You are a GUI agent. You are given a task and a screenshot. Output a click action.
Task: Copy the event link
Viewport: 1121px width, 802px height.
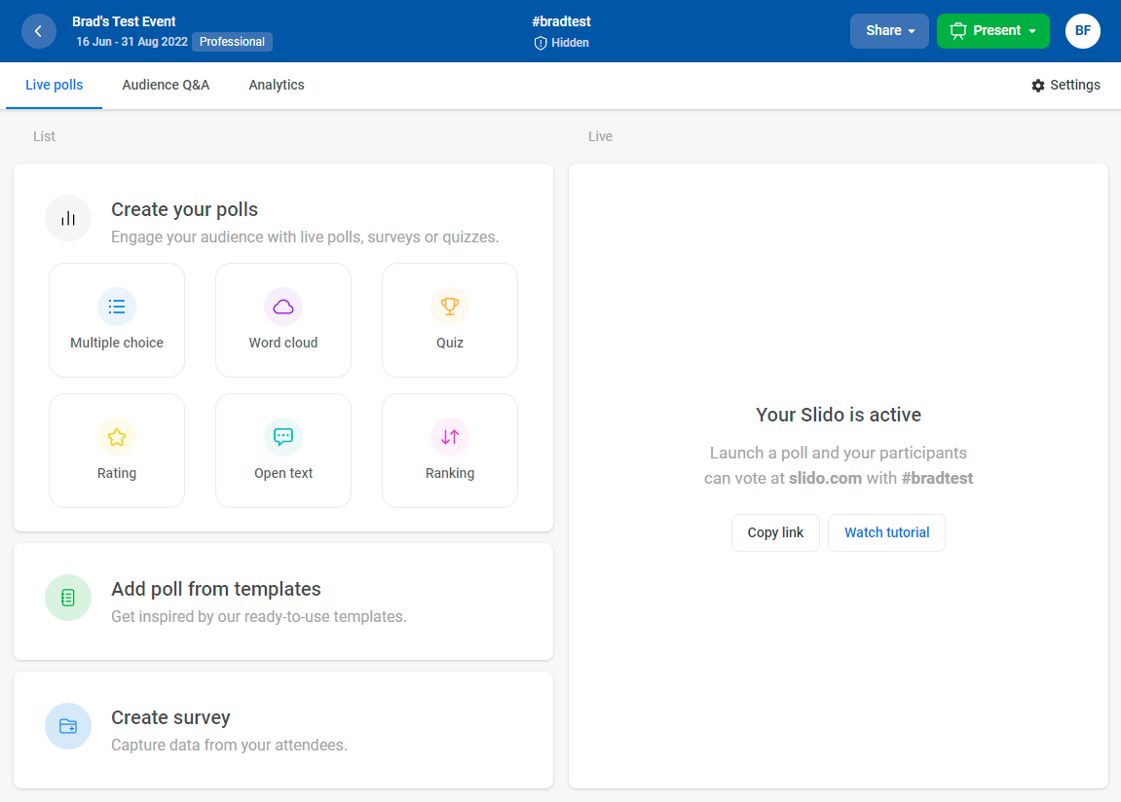(775, 532)
